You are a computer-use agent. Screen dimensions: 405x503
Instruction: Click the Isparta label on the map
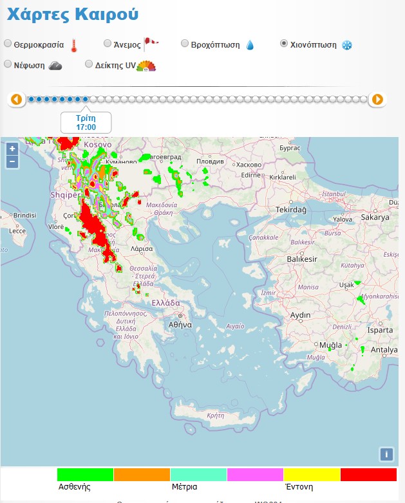(380, 330)
